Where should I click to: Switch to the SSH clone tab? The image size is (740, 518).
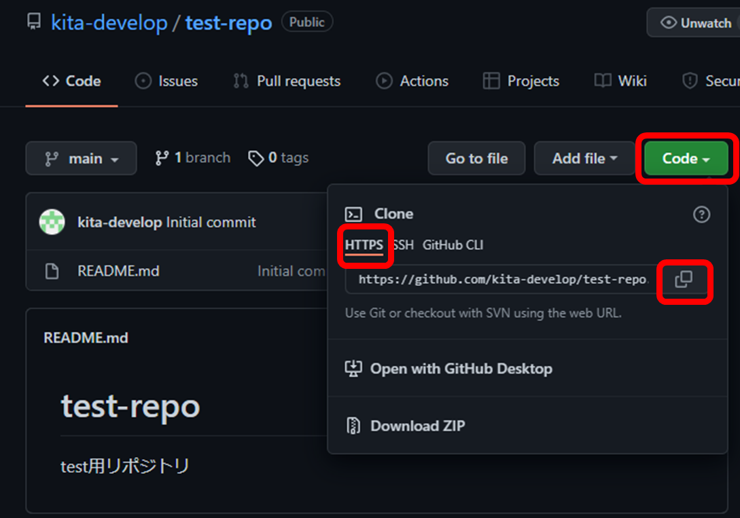[x=404, y=245]
